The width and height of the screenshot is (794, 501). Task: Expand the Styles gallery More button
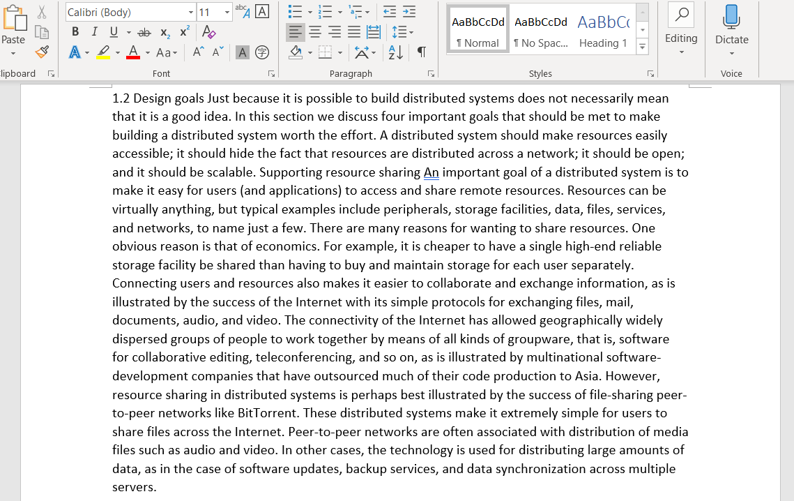point(643,47)
